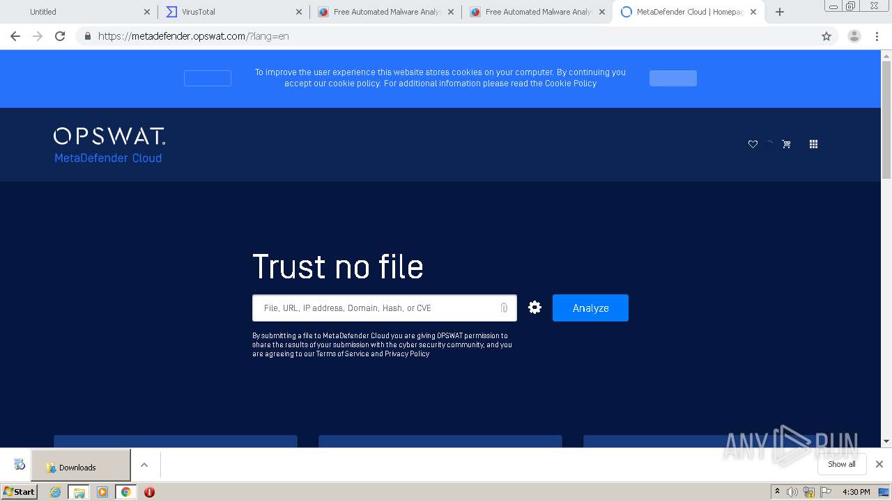Image resolution: width=892 pixels, height=501 pixels.
Task: Close the MetaDefender Cloud tab
Action: [x=753, y=12]
